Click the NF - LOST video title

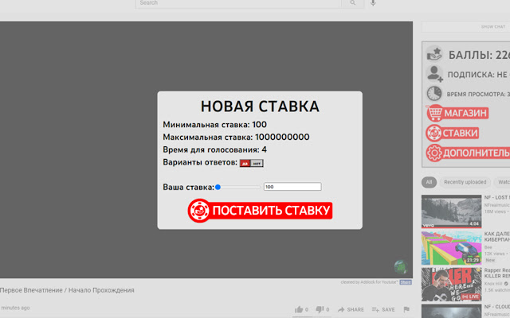click(x=497, y=197)
